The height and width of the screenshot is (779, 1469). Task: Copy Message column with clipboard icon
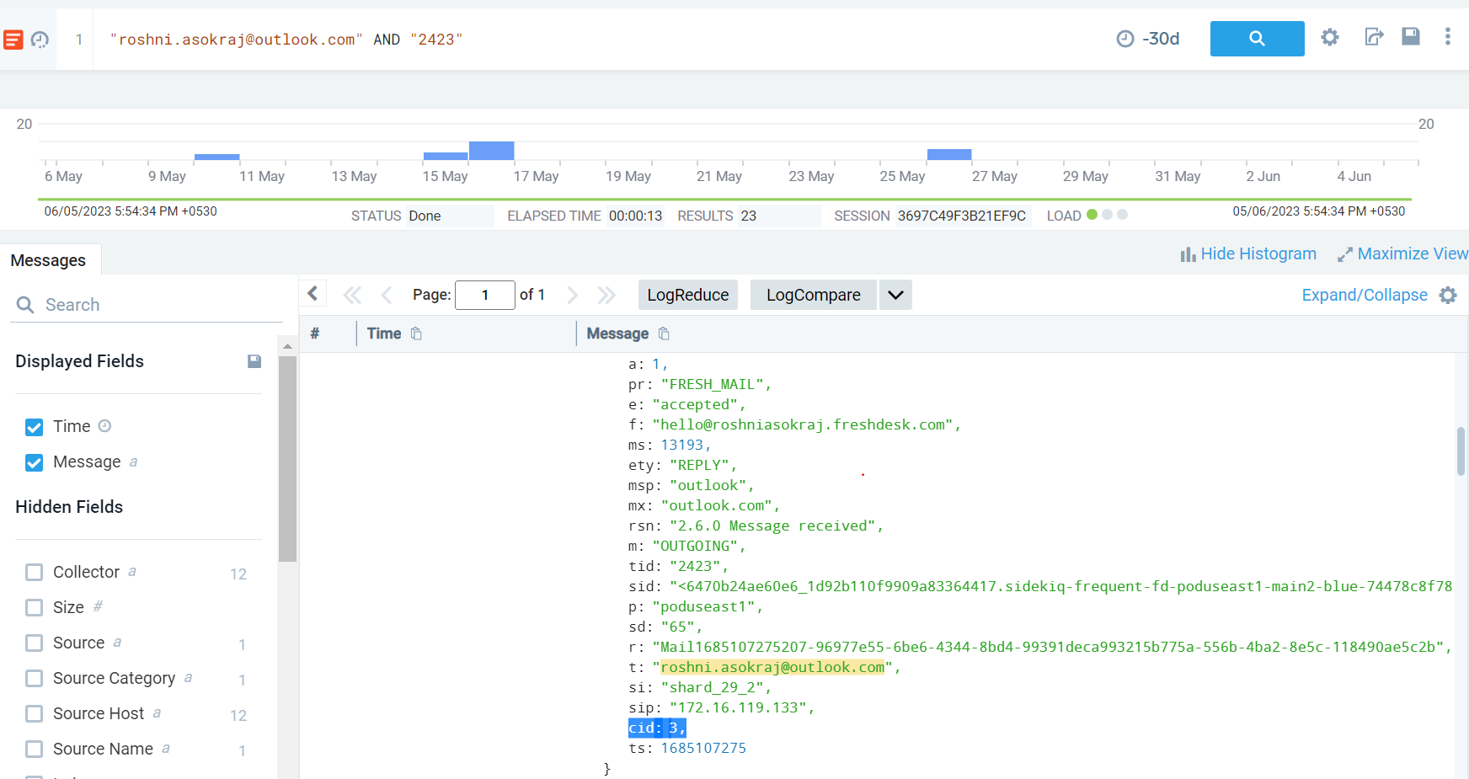(x=664, y=333)
